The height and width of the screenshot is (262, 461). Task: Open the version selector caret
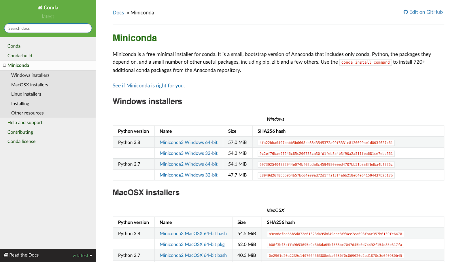click(91, 256)
